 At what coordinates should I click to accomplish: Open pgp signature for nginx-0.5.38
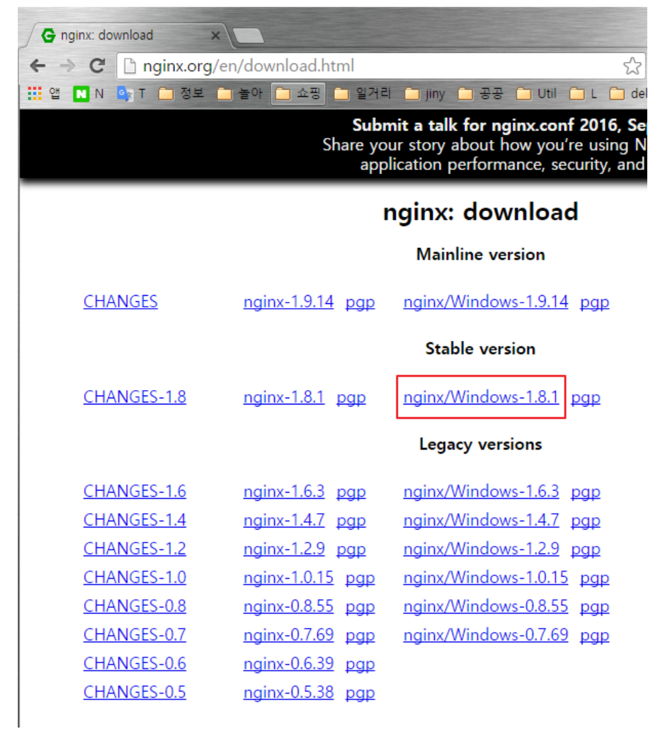point(360,693)
